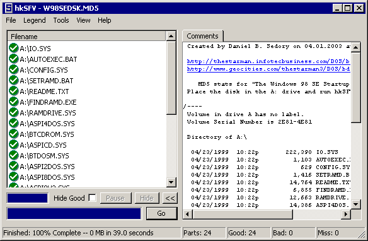Click the green check icon beside A:\BTDOSM.SYS
Screen dimensions: 368x241
pos(14,155)
